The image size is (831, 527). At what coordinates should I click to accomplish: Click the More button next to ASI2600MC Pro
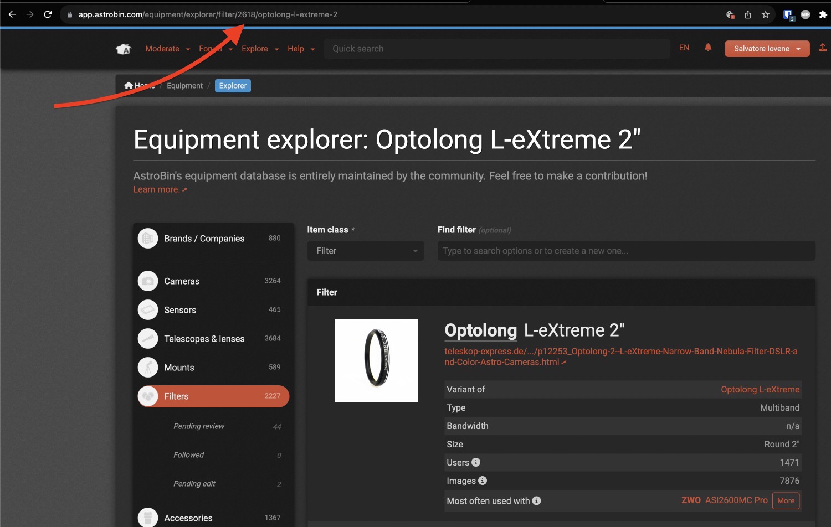786,500
